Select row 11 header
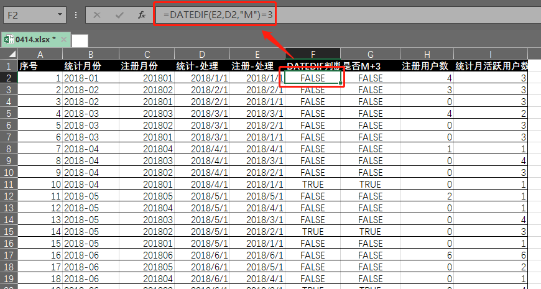541x289 pixels. tap(9, 184)
